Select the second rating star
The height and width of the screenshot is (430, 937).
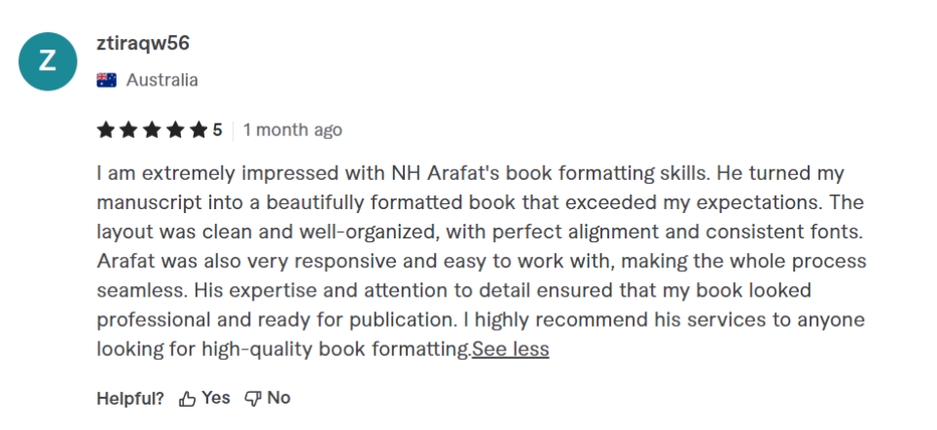coord(128,129)
